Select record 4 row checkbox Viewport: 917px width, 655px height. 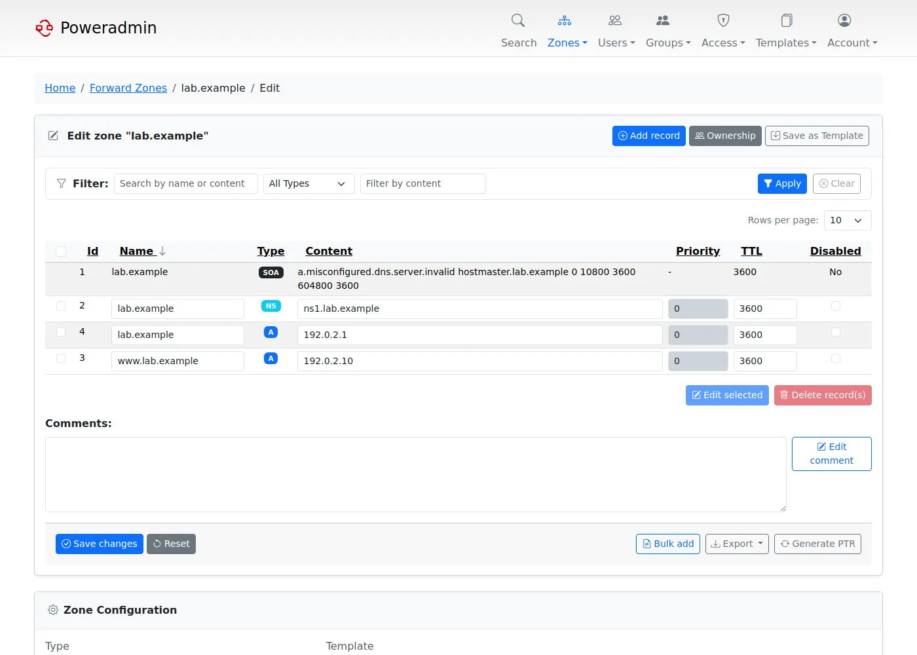pyautogui.click(x=61, y=332)
